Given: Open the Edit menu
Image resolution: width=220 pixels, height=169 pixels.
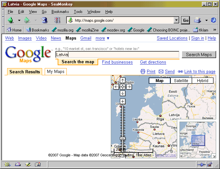Looking at the screenshot, I should click(x=21, y=12).
